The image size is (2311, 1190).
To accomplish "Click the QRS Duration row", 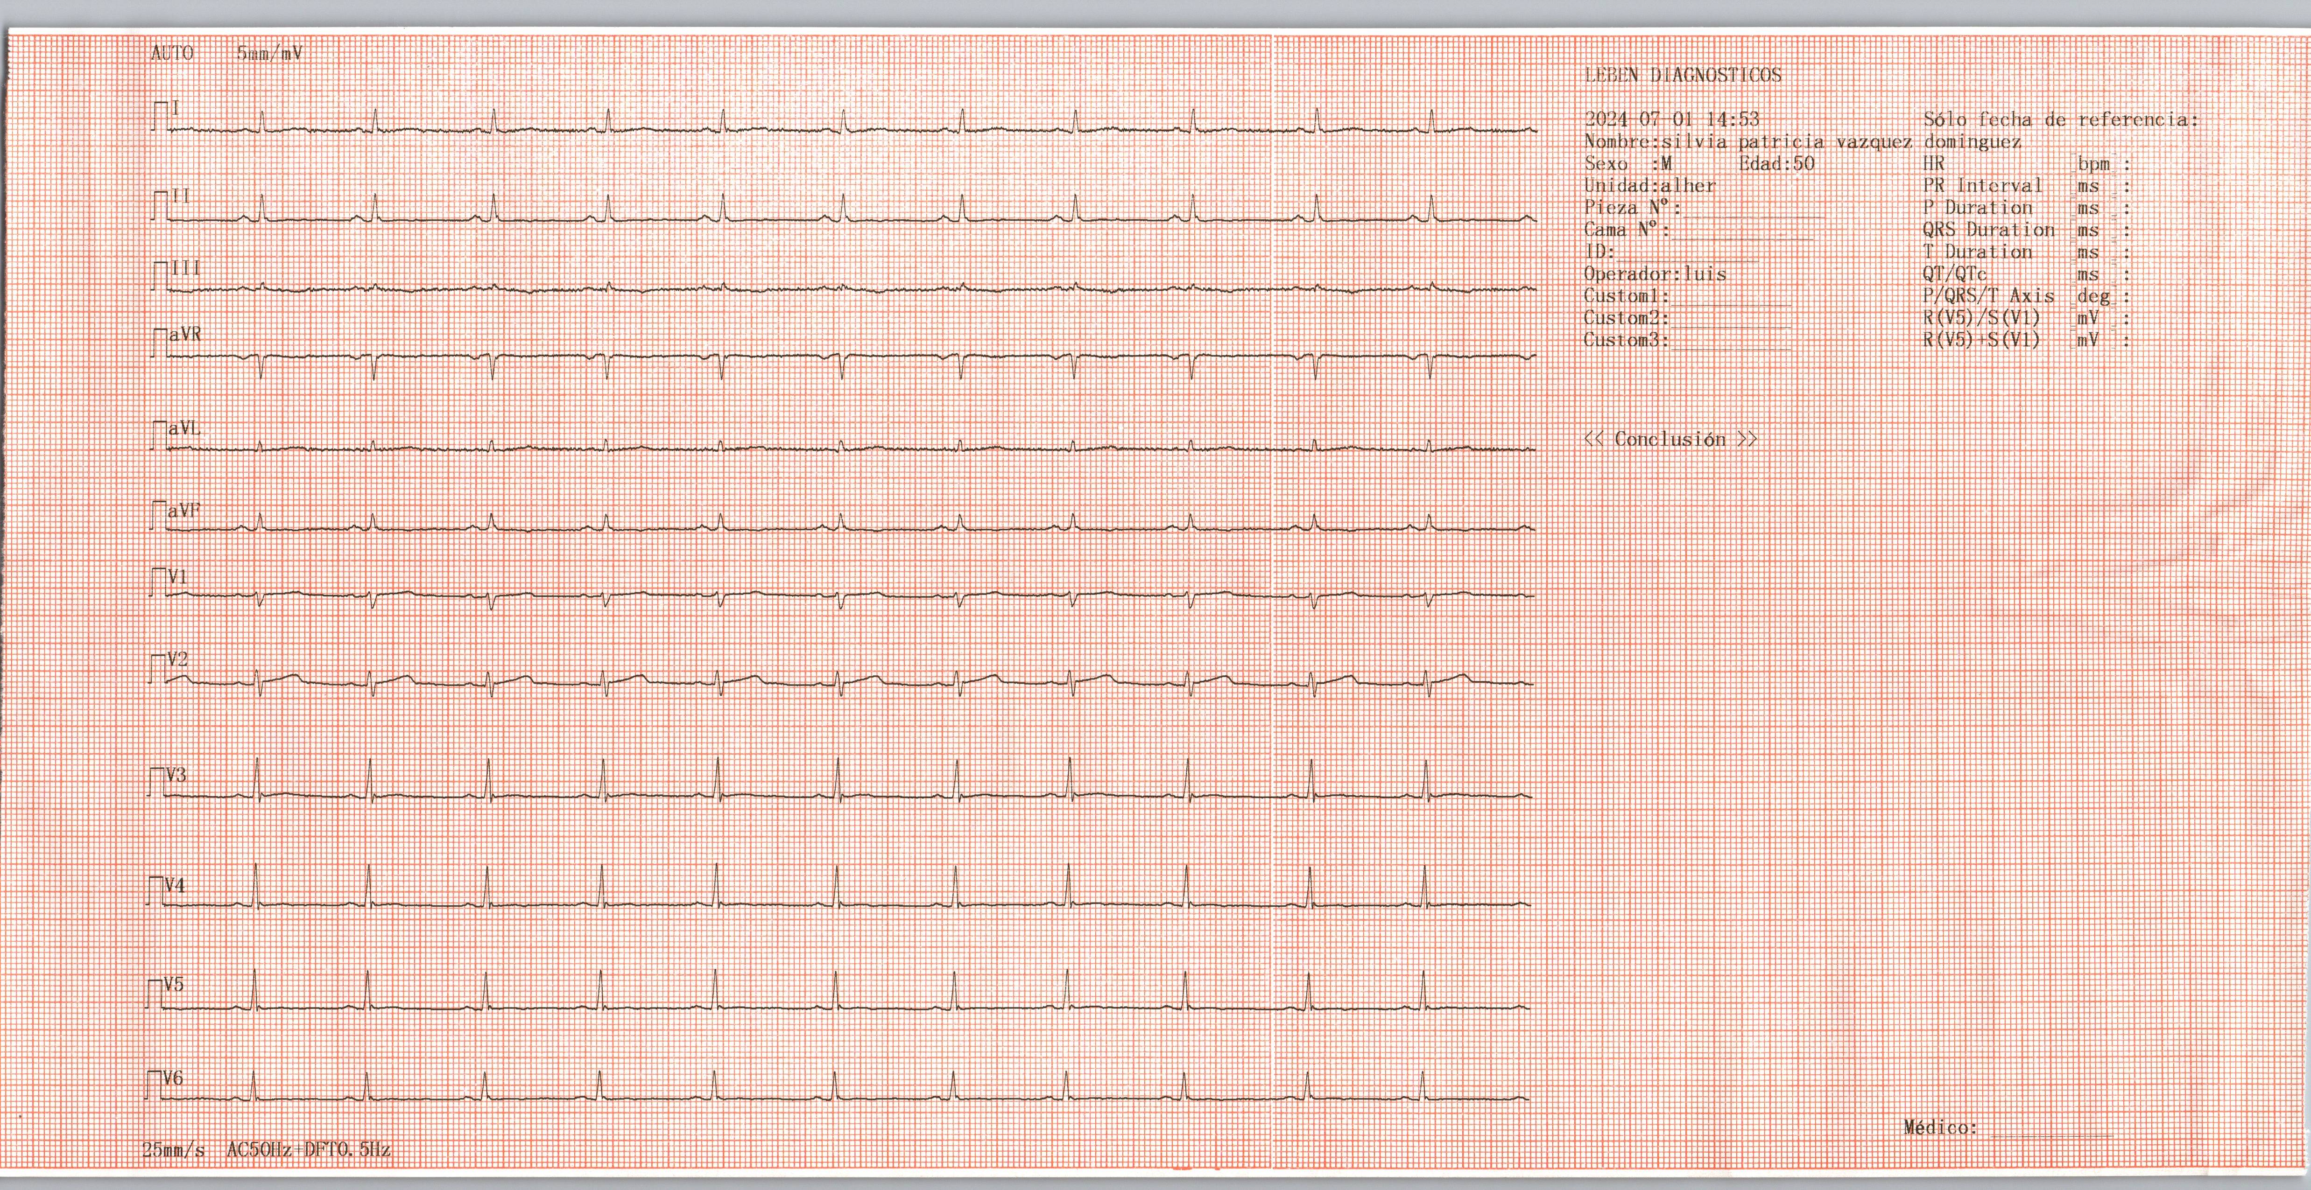I will (x=2027, y=230).
